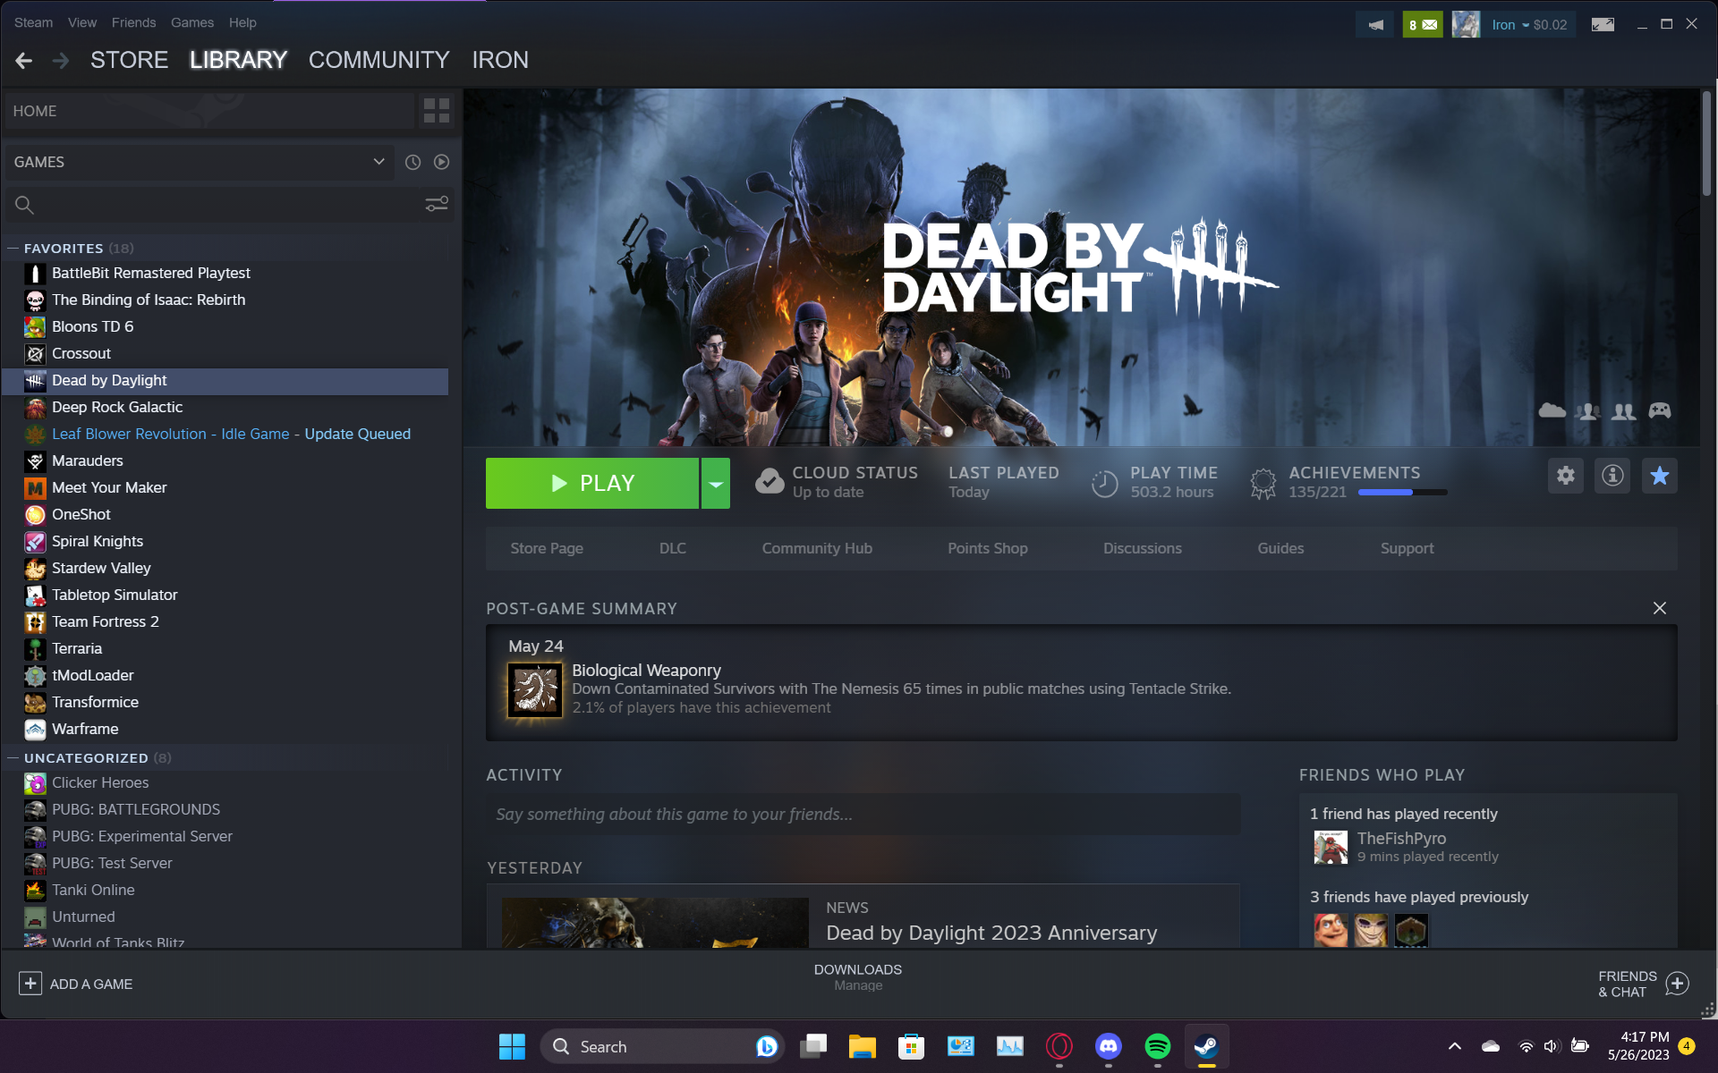Toggle Dead by Daylight favorite star

coord(1659,476)
